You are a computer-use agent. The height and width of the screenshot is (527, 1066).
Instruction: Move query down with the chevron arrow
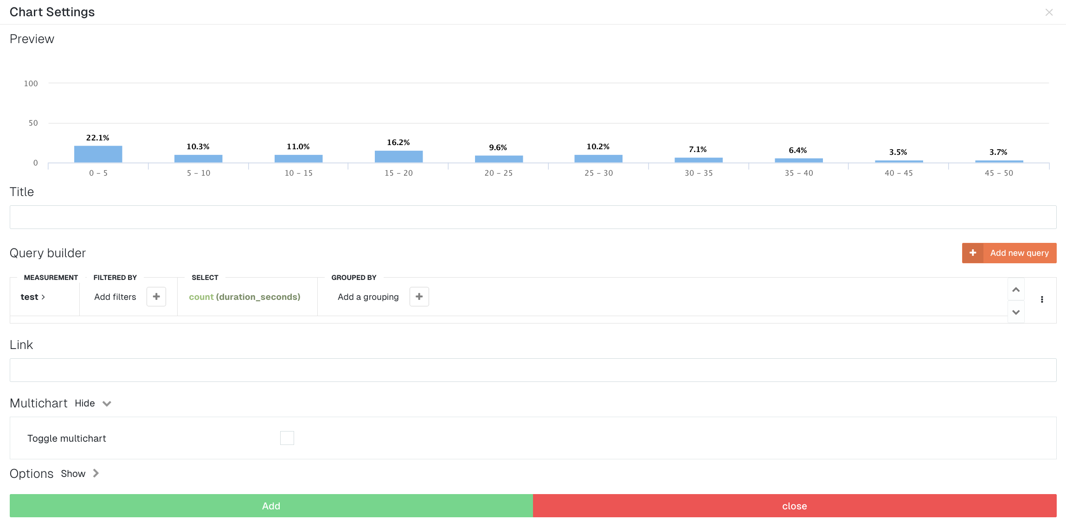pyautogui.click(x=1016, y=312)
